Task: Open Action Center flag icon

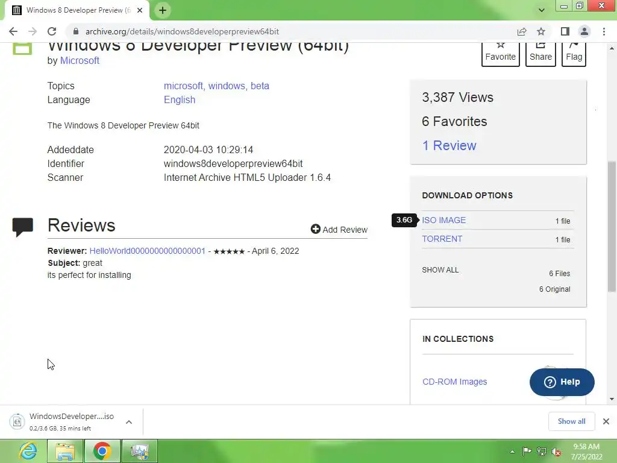Action: point(527,452)
